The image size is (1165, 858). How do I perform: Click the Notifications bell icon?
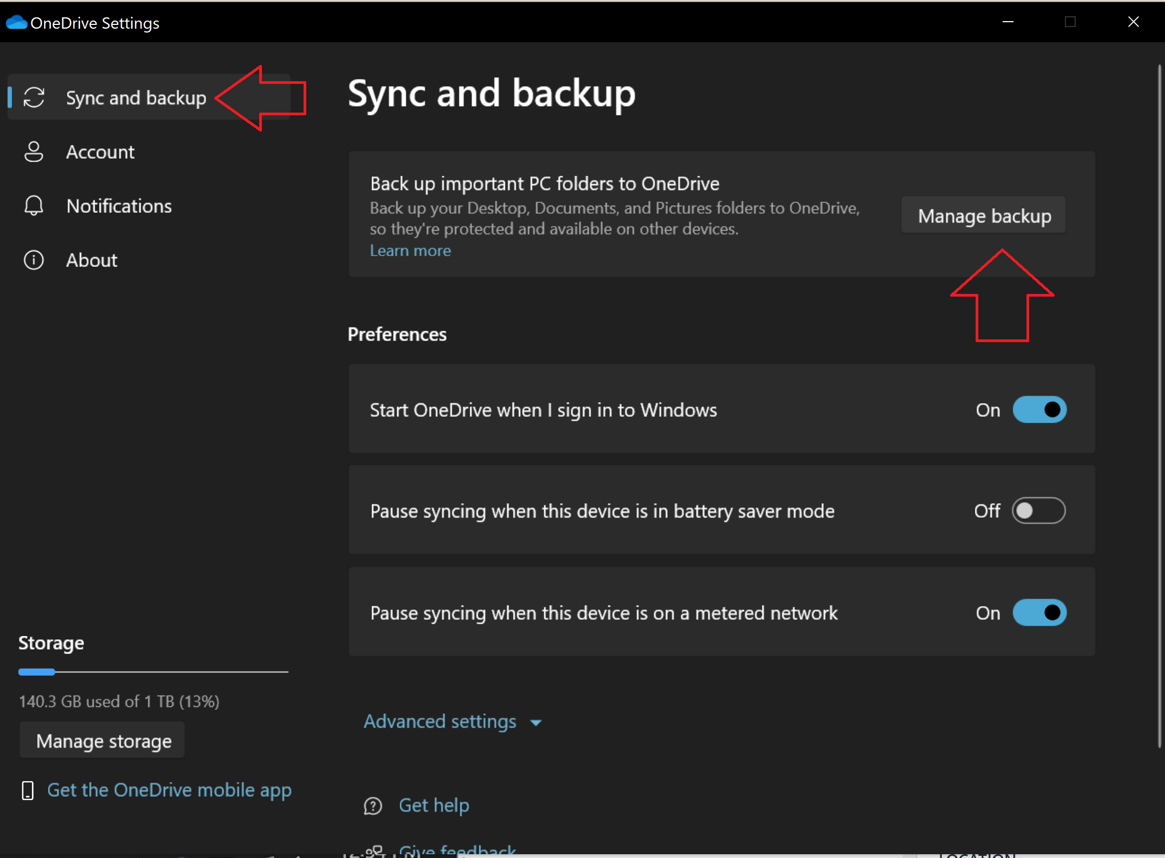click(x=34, y=206)
